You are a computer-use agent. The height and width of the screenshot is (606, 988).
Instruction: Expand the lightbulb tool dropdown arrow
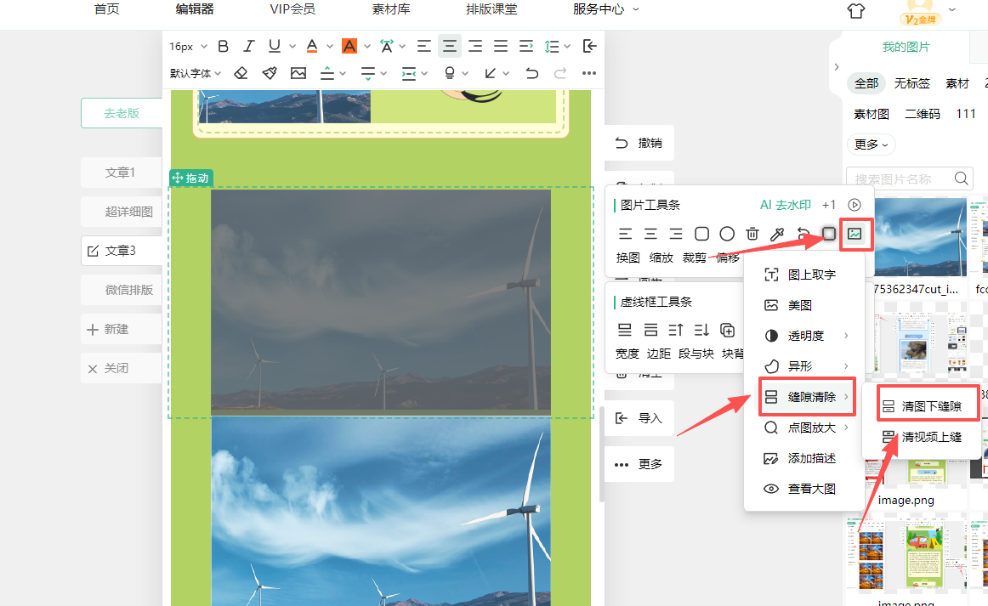tap(465, 73)
